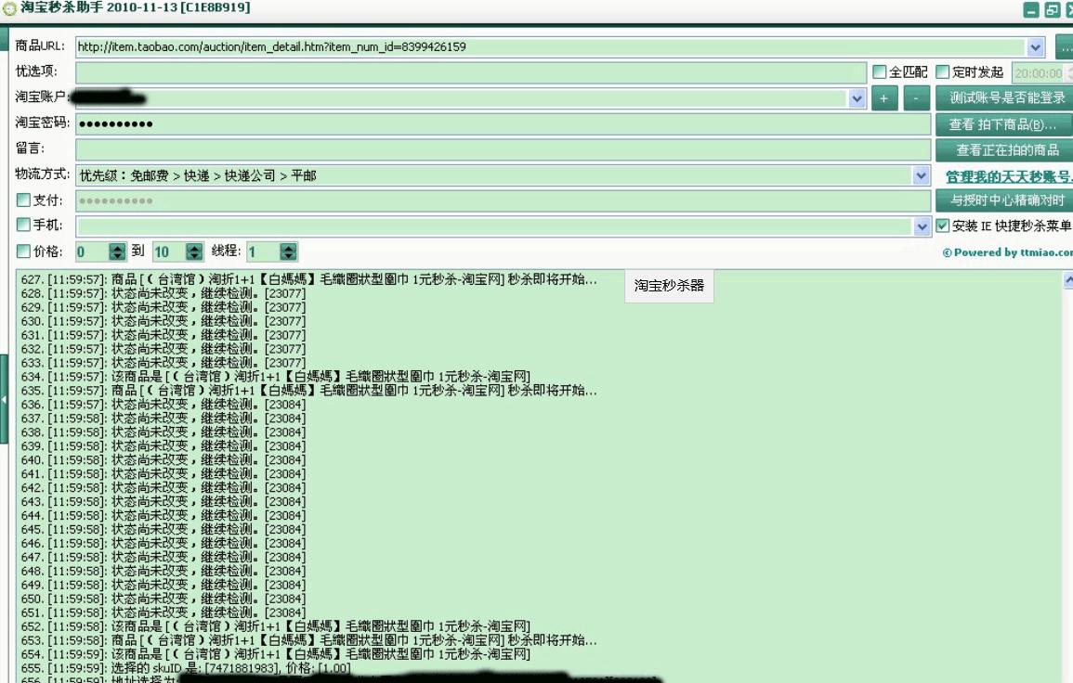This screenshot has height=683, width=1073.
Task: Click the 支付 password field
Action: coord(503,201)
